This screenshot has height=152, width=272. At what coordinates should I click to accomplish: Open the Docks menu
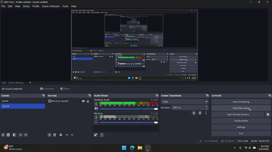pos(26,6)
